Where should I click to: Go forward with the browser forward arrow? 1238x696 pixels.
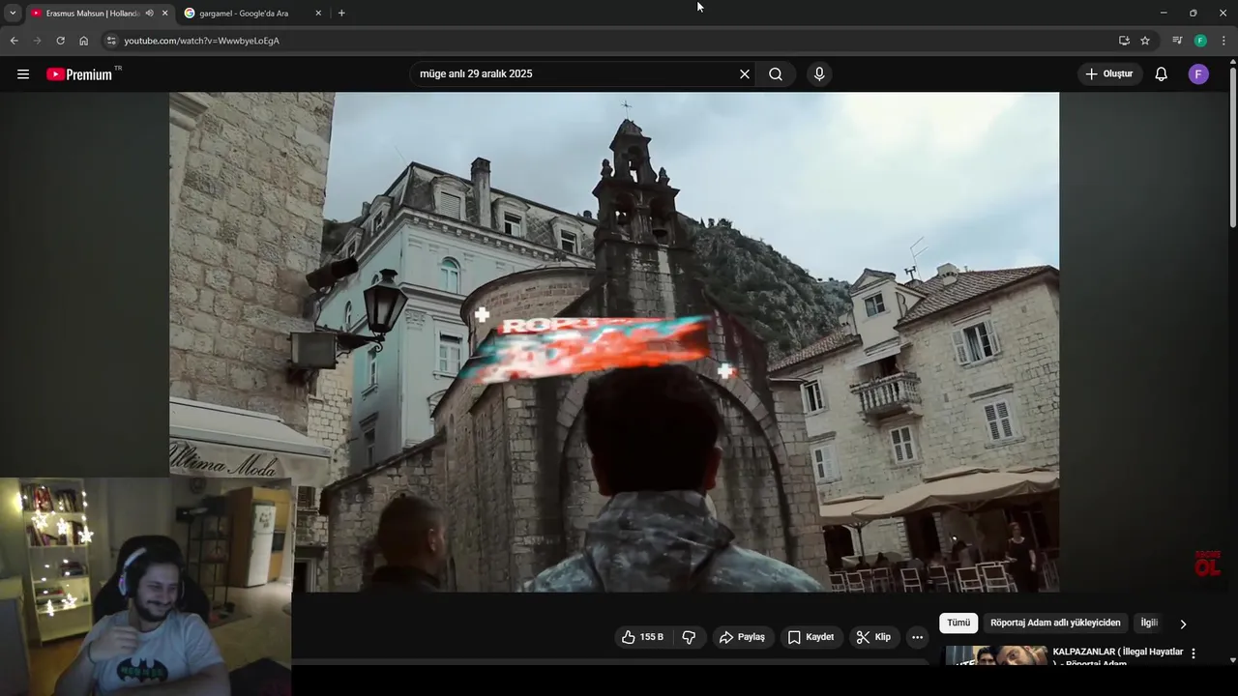click(37, 41)
